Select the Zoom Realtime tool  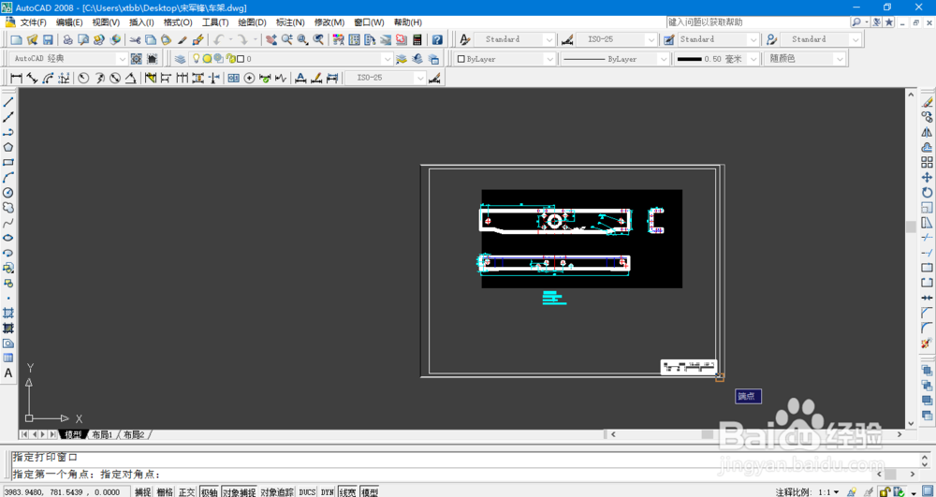[x=287, y=39]
